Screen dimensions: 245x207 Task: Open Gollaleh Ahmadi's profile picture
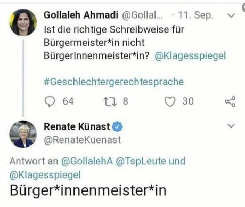[23, 22]
